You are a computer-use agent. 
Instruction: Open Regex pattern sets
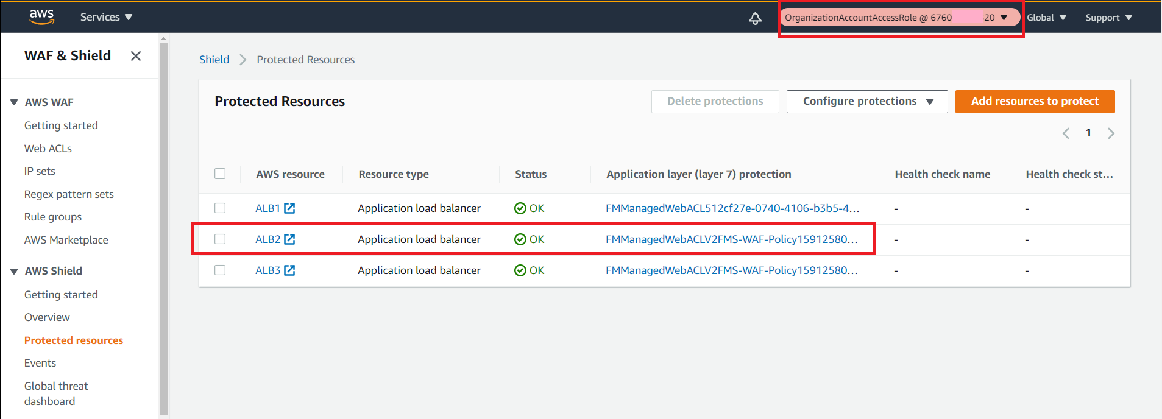pyautogui.click(x=69, y=194)
